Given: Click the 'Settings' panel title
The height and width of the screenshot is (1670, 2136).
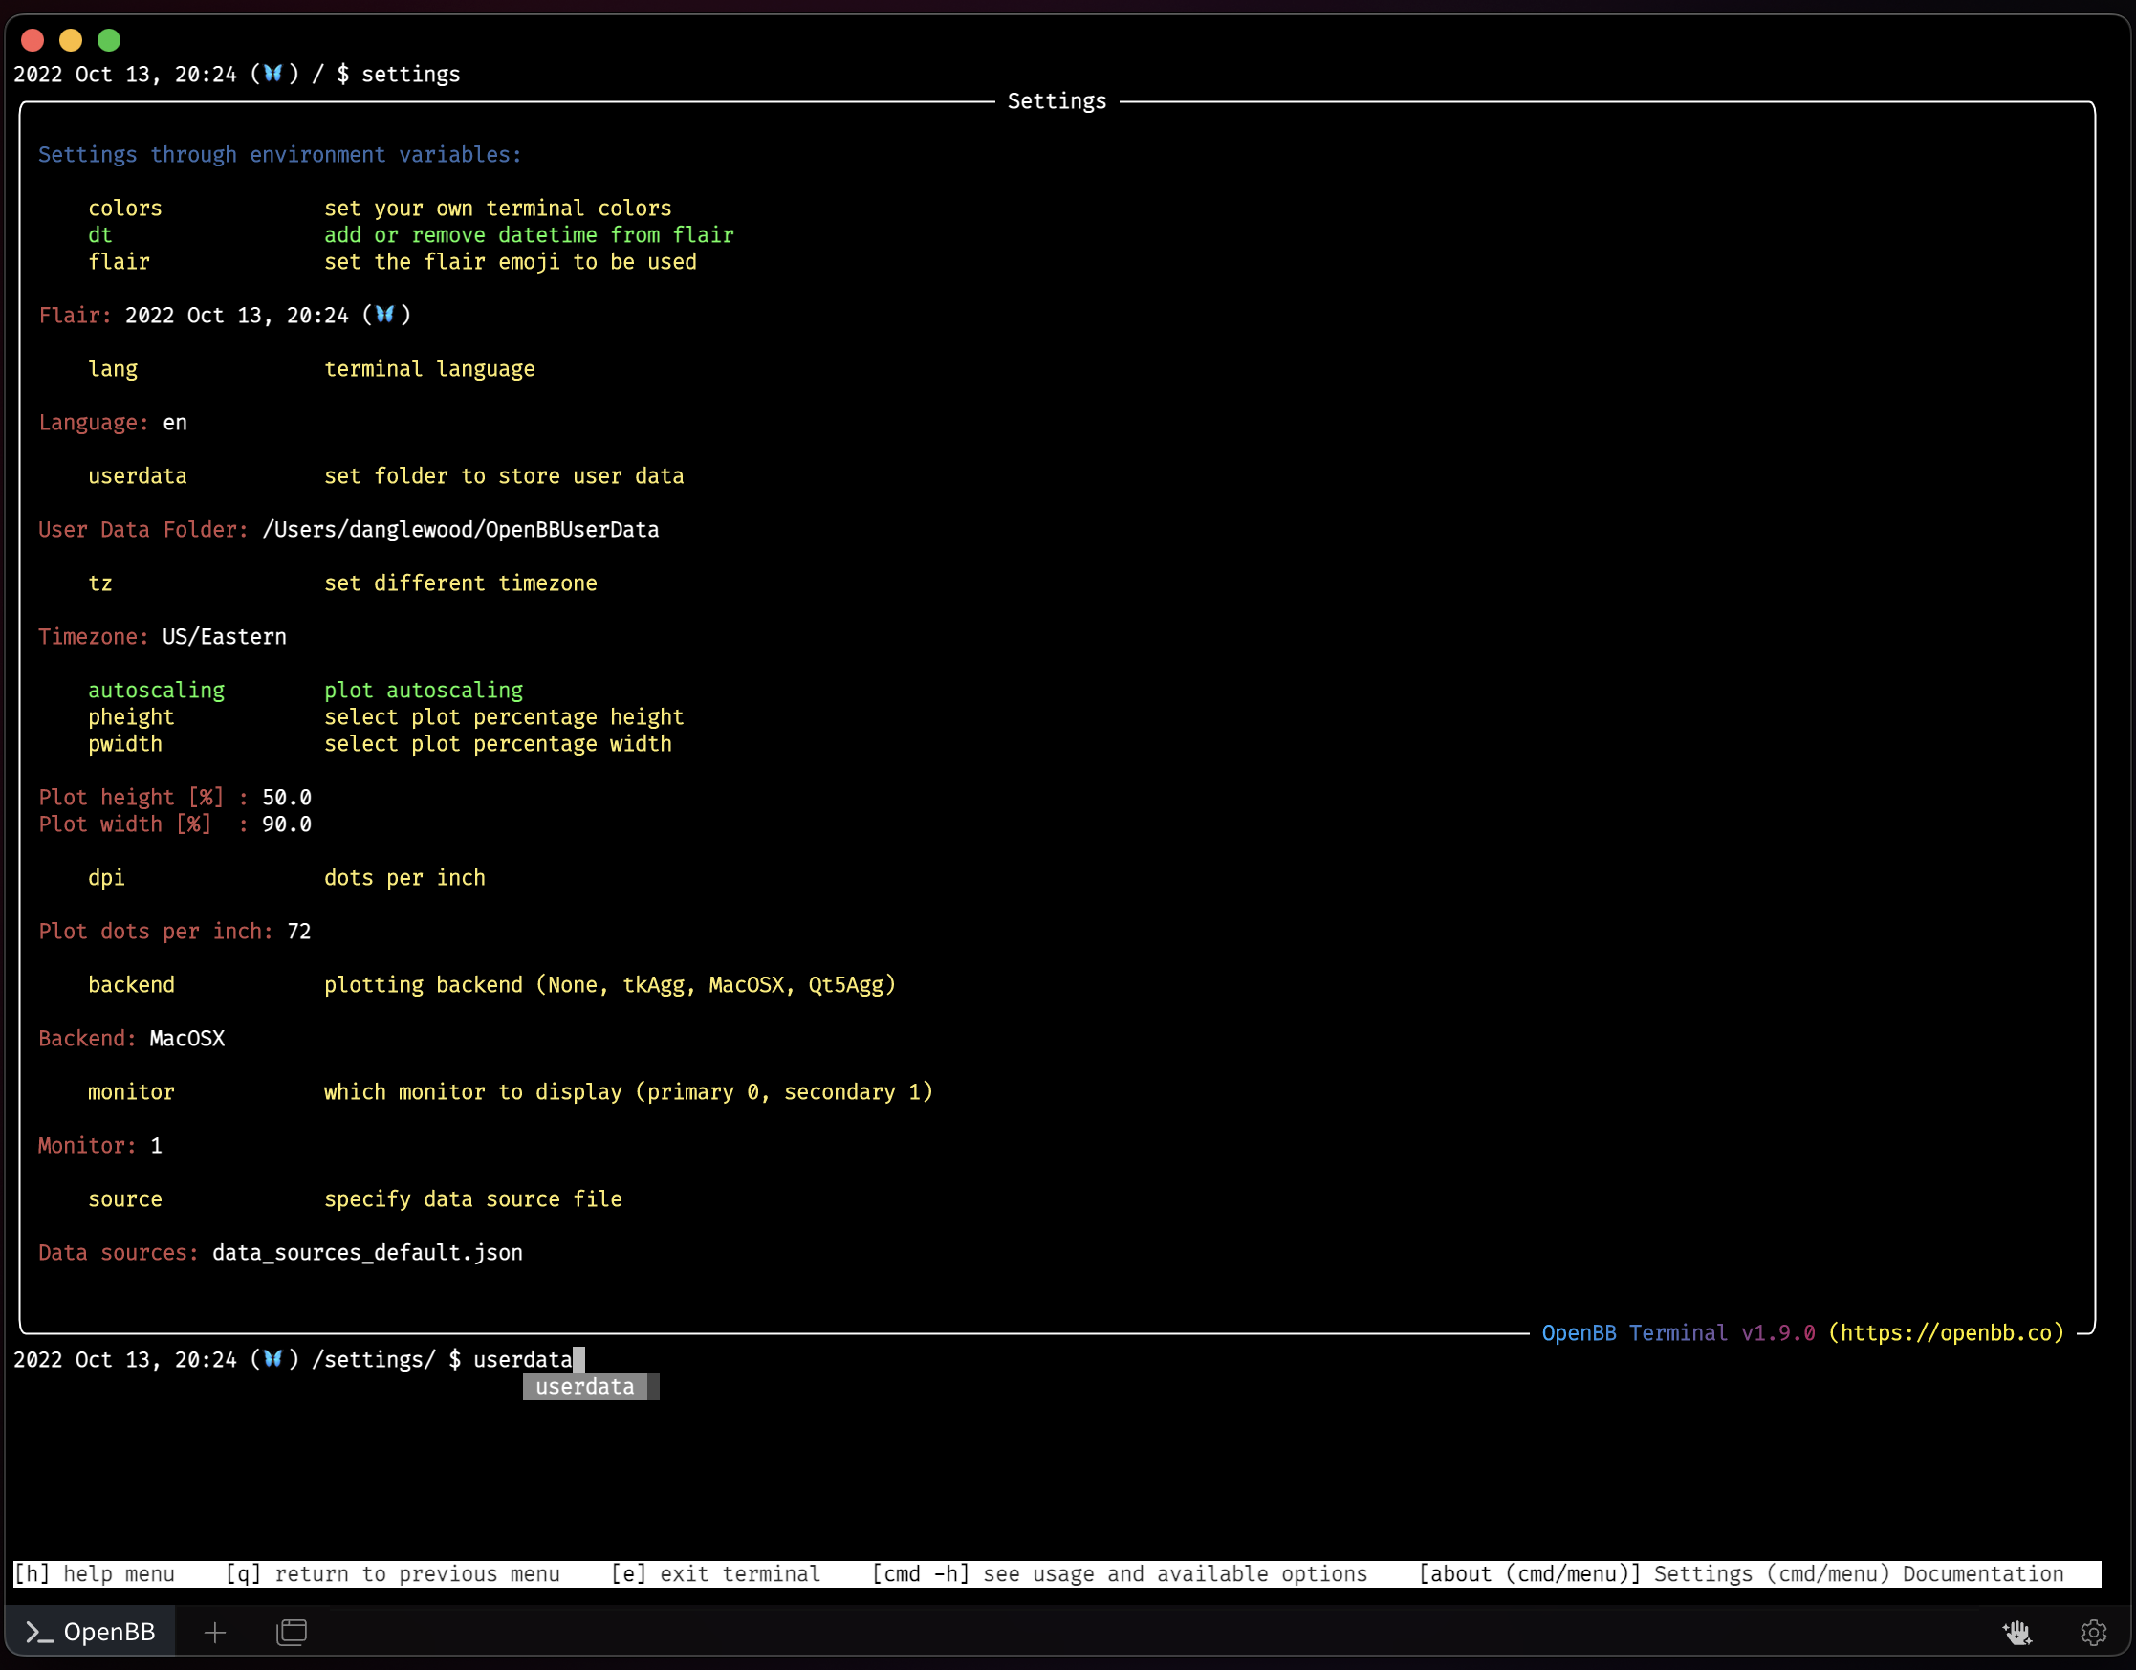Looking at the screenshot, I should click(x=1057, y=100).
